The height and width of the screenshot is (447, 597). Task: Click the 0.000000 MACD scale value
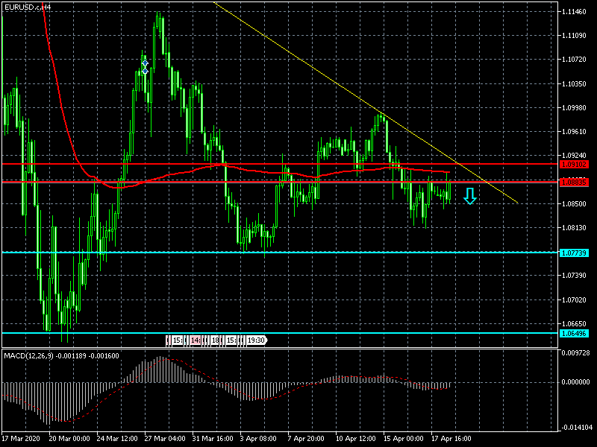(575, 382)
